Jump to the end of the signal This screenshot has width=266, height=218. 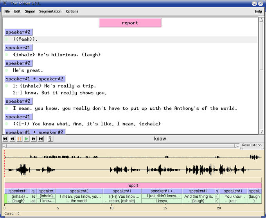(41, 139)
